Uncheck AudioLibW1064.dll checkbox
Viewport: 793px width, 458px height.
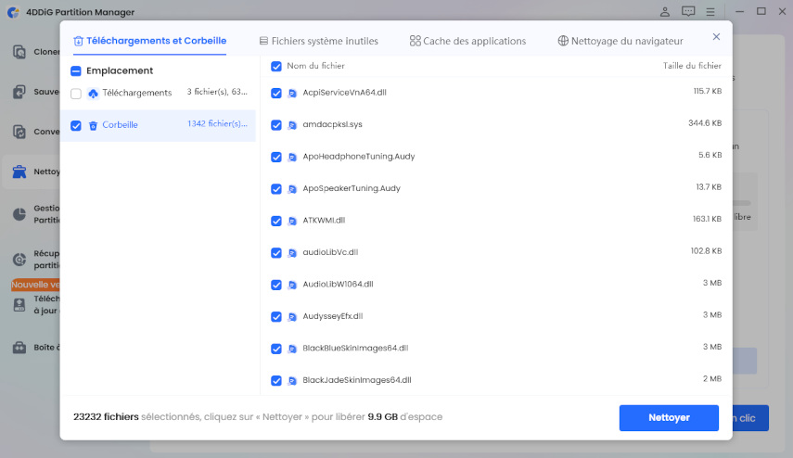(276, 285)
